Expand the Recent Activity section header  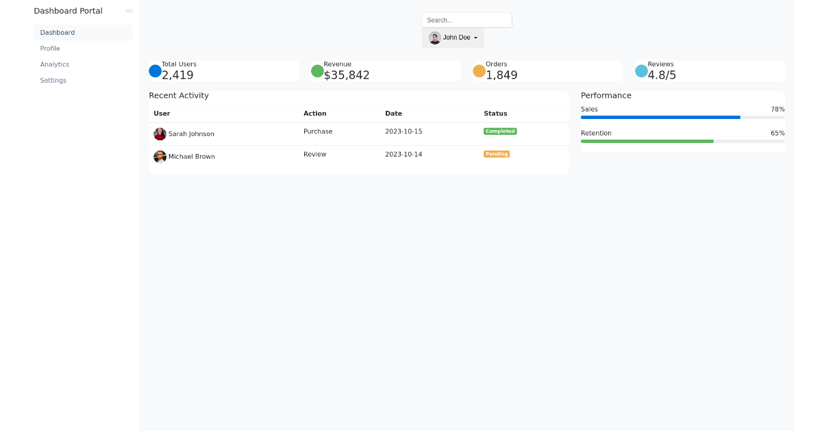179,95
